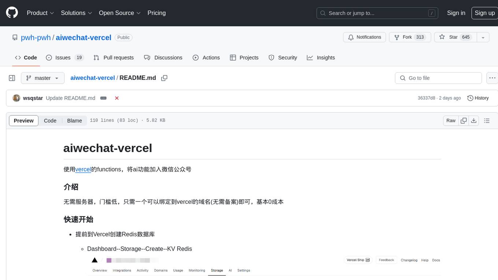Open wsqstar's avatar
The height and width of the screenshot is (280, 498).
[16, 98]
